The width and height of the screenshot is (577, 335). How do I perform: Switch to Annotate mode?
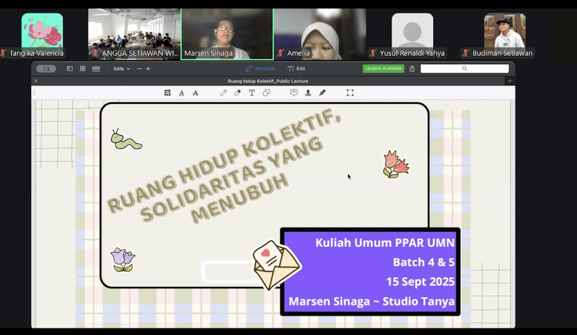260,69
